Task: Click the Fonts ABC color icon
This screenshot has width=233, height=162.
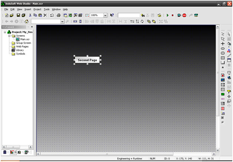Action: [x=229, y=51]
